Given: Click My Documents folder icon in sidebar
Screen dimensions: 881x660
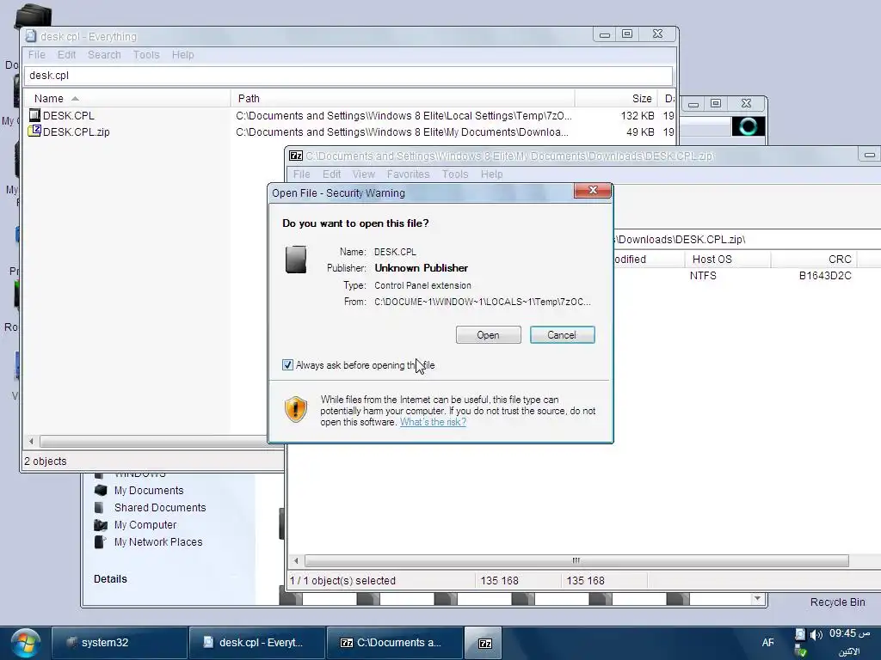Looking at the screenshot, I should coord(101,490).
